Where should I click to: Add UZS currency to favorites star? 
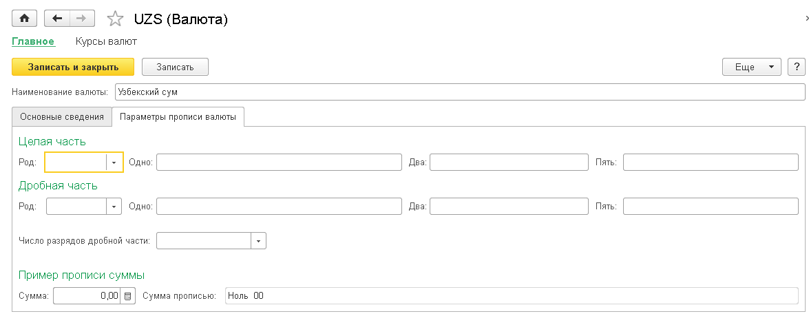point(115,19)
